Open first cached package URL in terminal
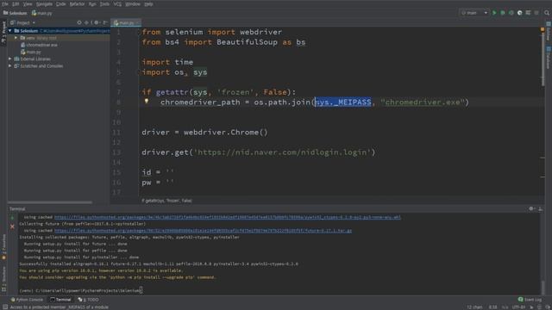 pos(228,217)
